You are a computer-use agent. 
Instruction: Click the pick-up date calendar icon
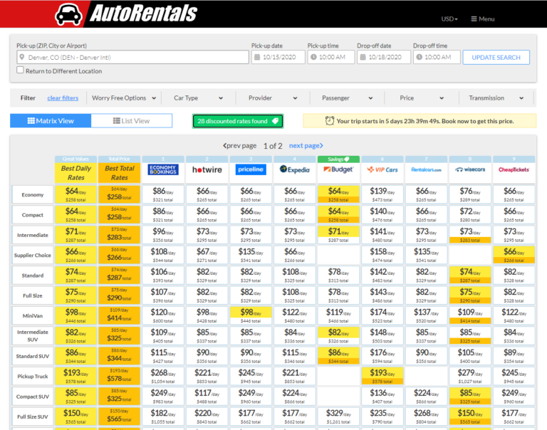click(257, 57)
